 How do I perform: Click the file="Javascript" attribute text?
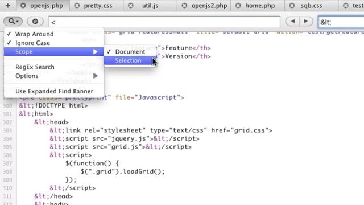pos(148,97)
